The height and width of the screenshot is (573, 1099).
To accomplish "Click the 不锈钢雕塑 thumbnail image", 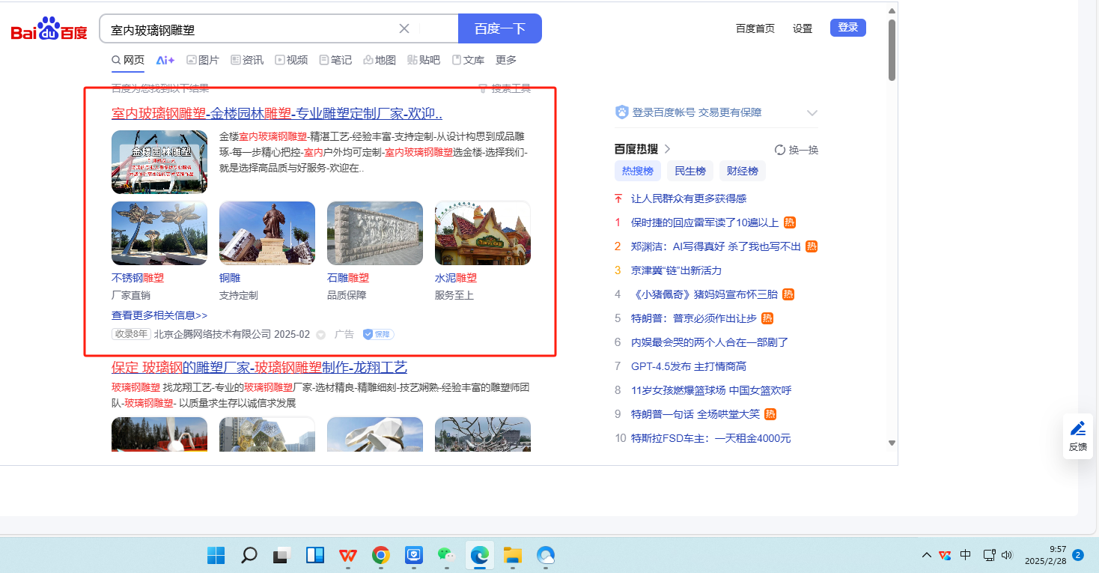I will click(x=159, y=233).
